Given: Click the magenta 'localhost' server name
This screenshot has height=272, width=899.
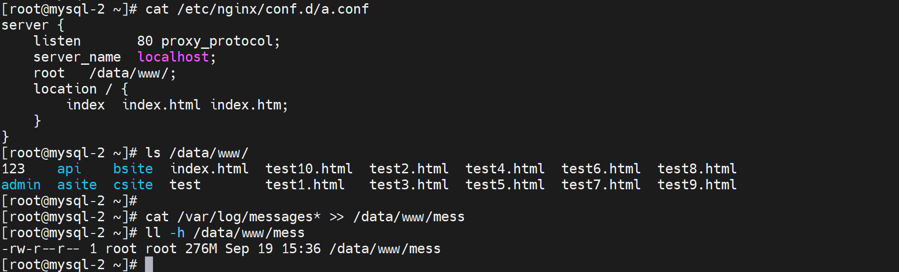Looking at the screenshot, I should click(x=173, y=57).
